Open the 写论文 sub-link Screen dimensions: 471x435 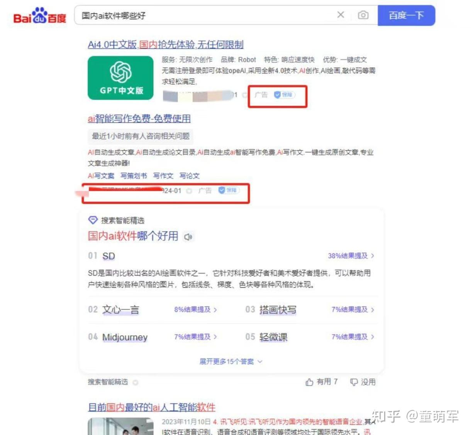coord(190,176)
